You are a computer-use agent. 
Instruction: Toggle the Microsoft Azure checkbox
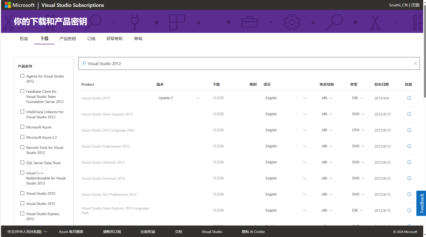coord(22,127)
